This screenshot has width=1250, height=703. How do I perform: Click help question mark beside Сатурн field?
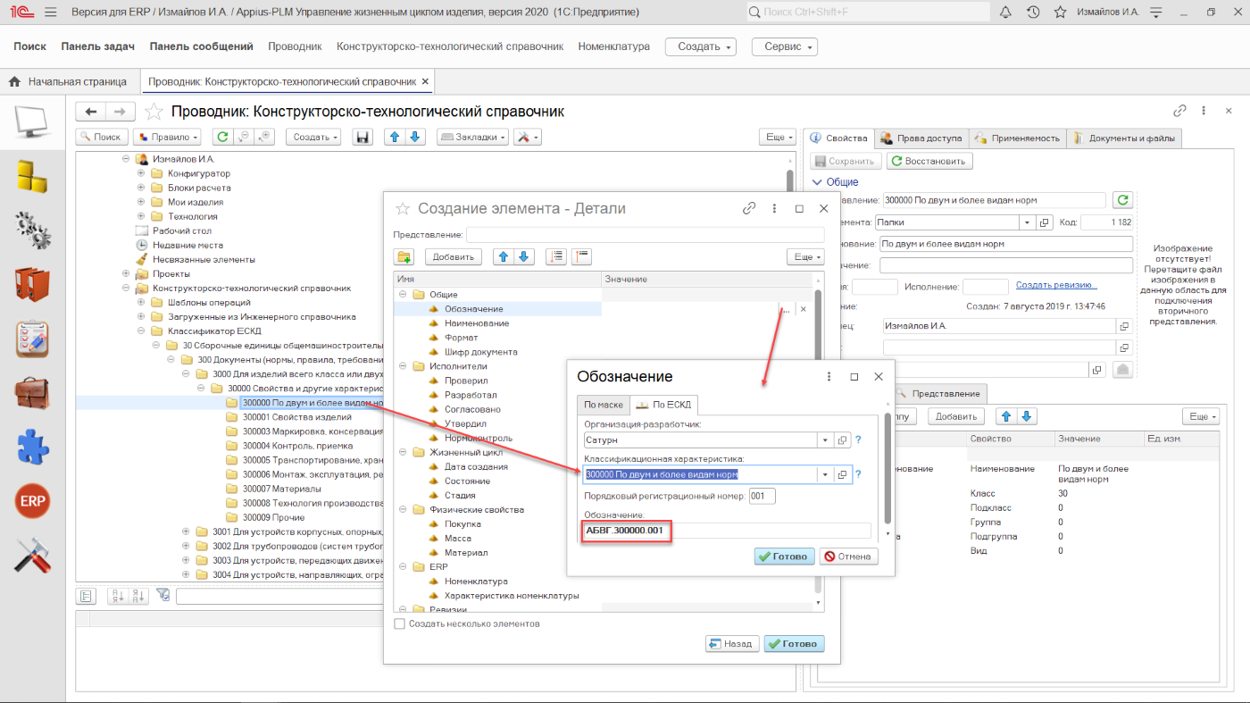tap(858, 439)
